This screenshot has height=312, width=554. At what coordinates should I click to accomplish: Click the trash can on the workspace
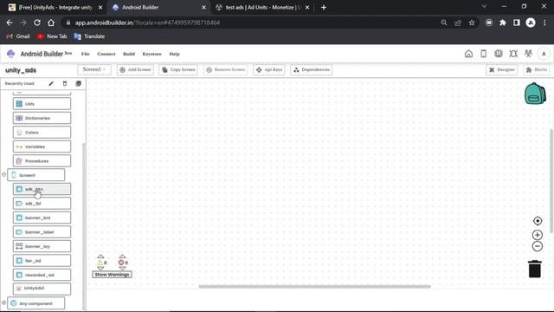pyautogui.click(x=535, y=269)
